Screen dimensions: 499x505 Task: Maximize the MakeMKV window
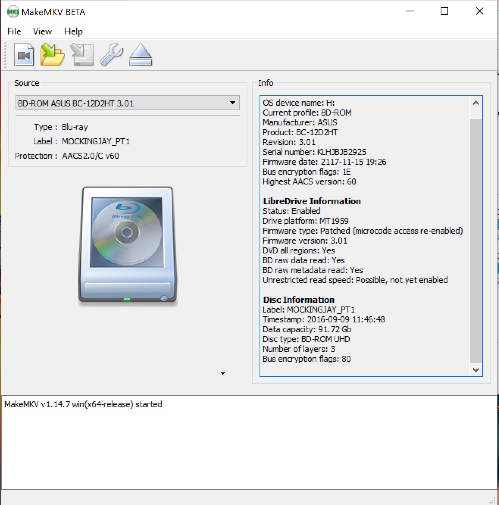(444, 11)
